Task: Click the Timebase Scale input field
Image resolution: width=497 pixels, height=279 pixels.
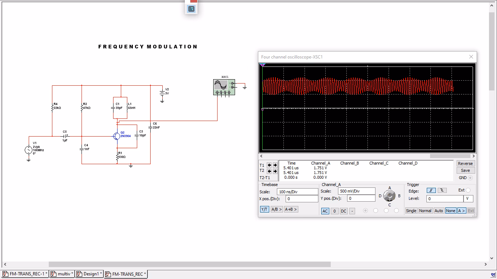Action: pos(297,191)
